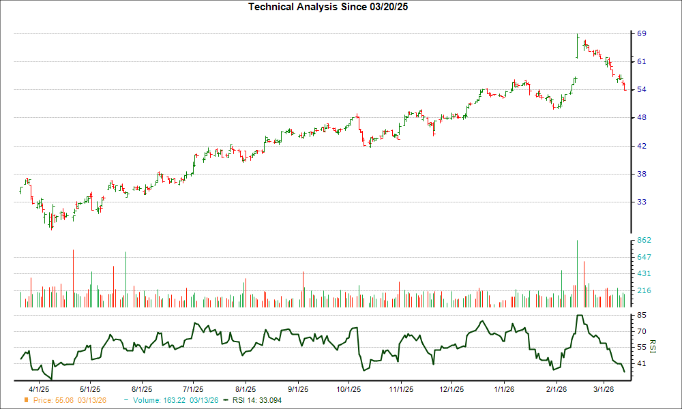Click the RSI peak near 85 level

(x=579, y=316)
